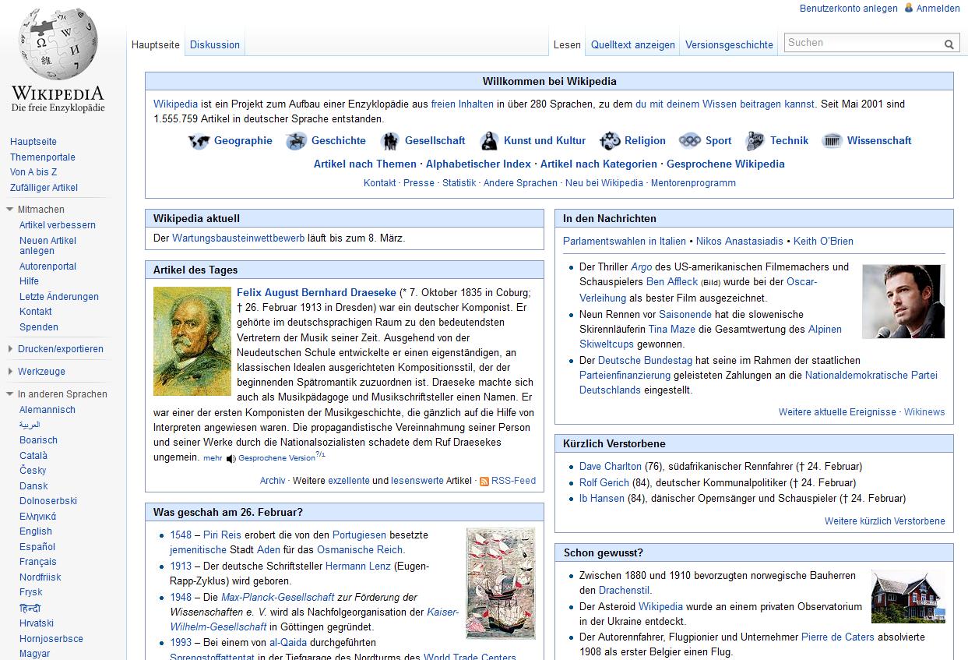Image resolution: width=968 pixels, height=660 pixels.
Task: Open the Archiv link under Artikel des Tages
Action: [273, 481]
